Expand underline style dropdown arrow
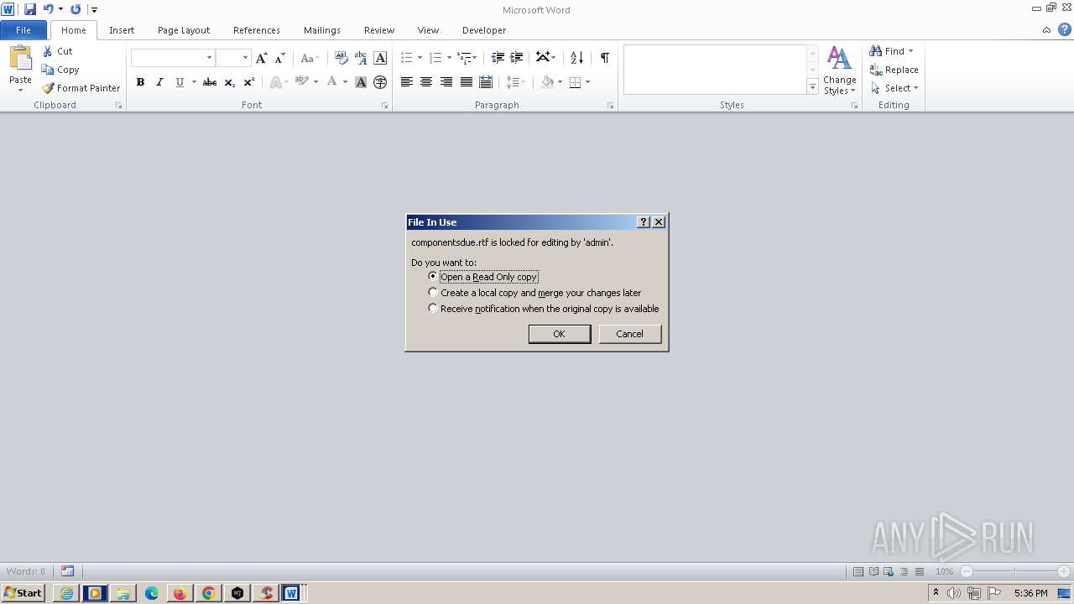 point(194,82)
